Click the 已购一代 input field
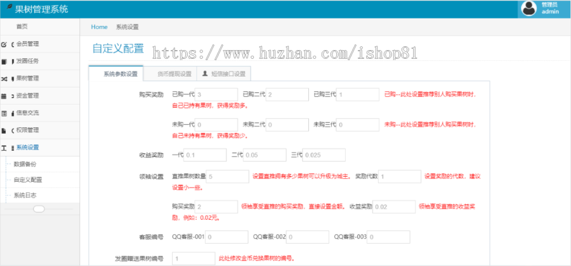 [x=216, y=94]
